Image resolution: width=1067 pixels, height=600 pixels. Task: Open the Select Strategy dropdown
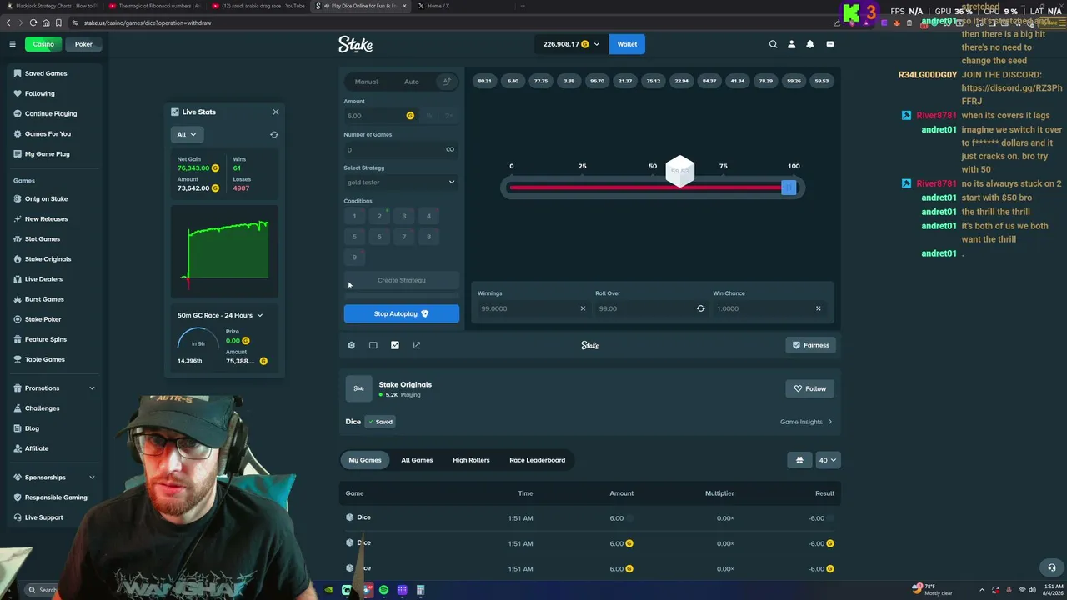tap(401, 182)
